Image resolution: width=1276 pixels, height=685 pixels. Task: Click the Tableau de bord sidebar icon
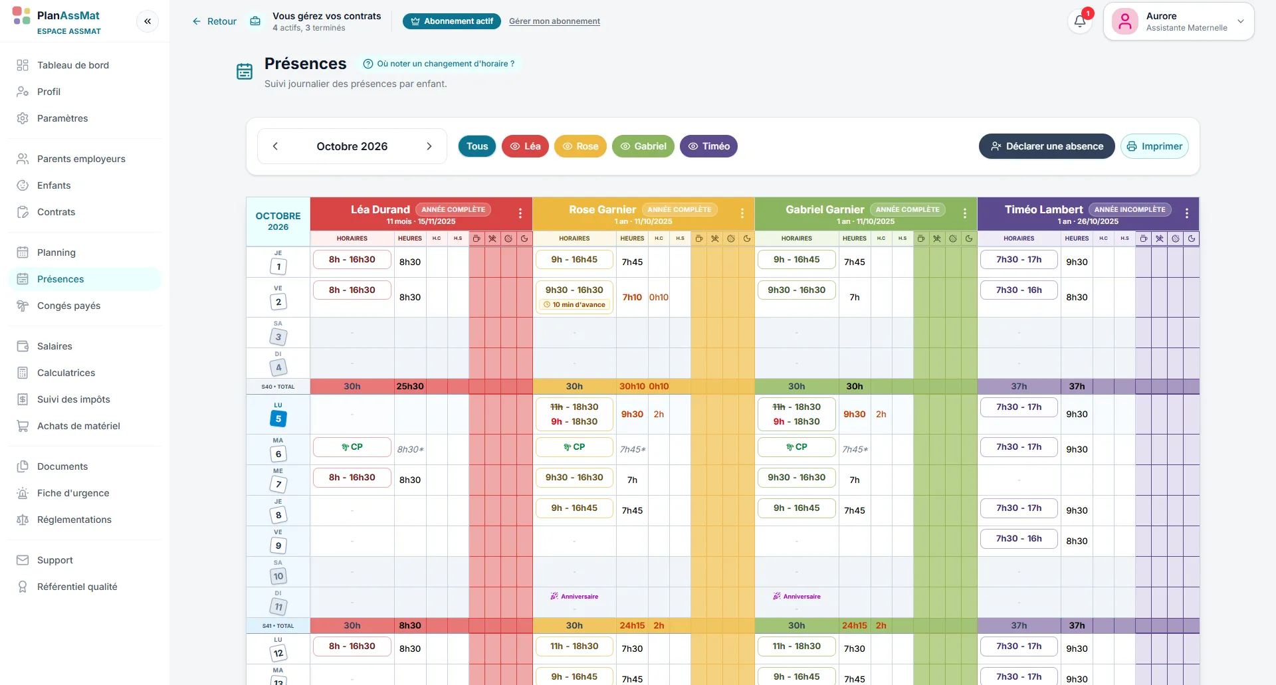click(23, 65)
